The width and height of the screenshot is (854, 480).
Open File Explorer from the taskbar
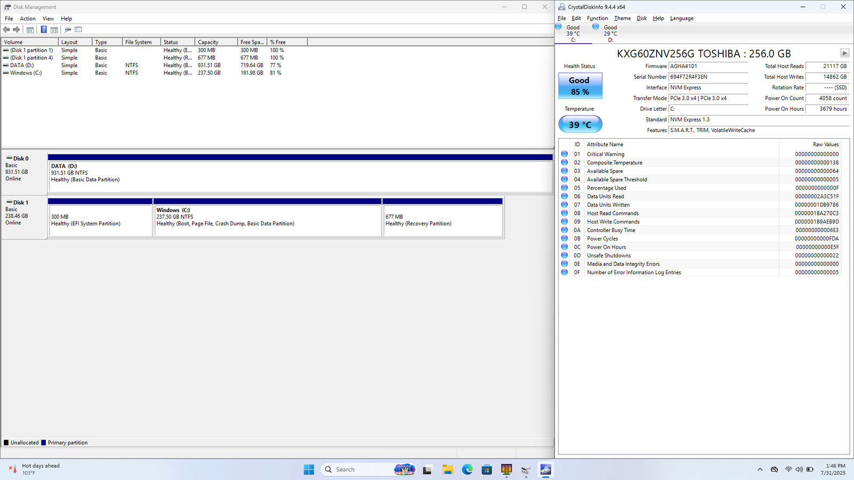tap(447, 469)
